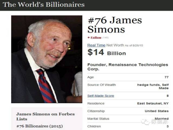Click the Residence value East Setauket, NY
Viewport: 173px width, 130px height.
[153, 103]
